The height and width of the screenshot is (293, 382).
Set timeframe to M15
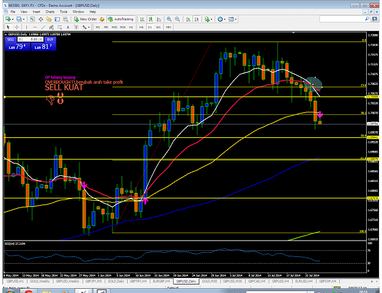tap(114, 27)
